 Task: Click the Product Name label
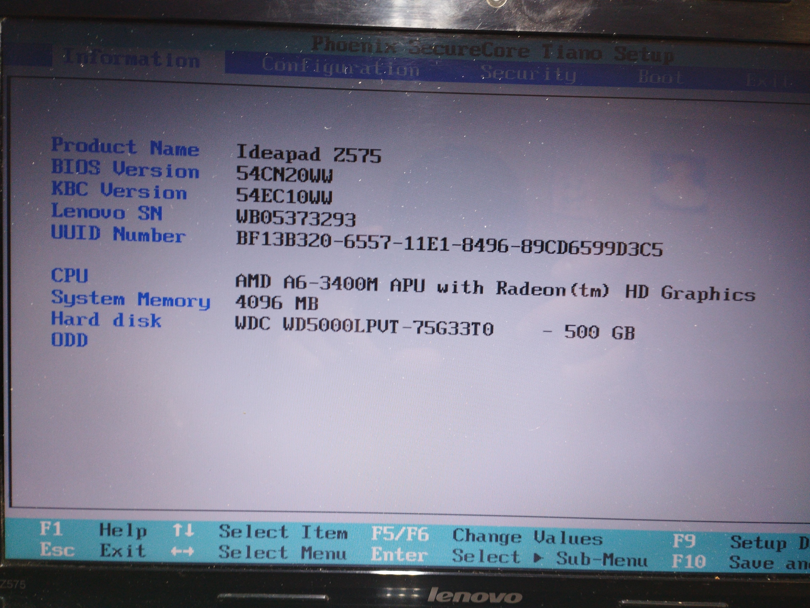click(125, 147)
